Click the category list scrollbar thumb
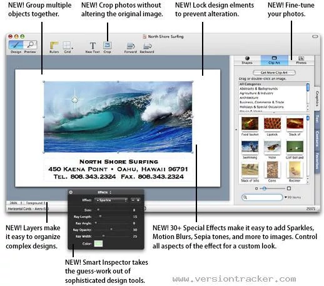Screen dimensions: 324x286 (308, 87)
